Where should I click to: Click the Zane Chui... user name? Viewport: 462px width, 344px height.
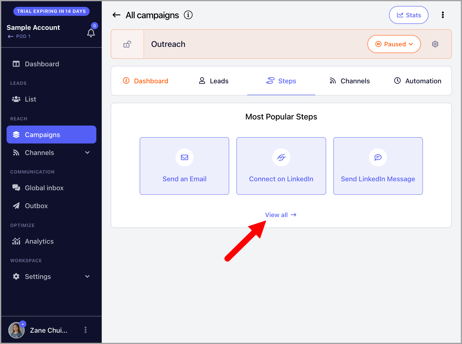click(48, 330)
